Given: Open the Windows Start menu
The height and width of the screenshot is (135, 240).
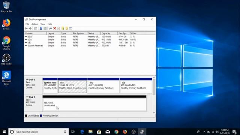Looking at the screenshot, I should 4,132.
